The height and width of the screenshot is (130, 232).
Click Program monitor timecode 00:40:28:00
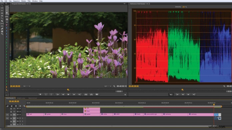coord(15,86)
